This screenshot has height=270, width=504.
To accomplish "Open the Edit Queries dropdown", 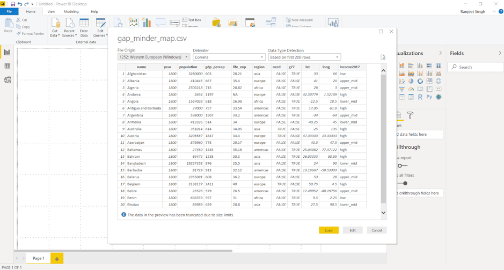I will pyautogui.click(x=100, y=27).
